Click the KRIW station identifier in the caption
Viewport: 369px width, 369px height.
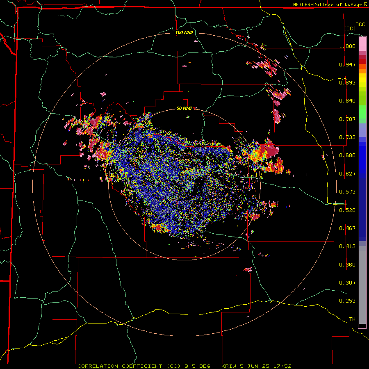coord(229,366)
